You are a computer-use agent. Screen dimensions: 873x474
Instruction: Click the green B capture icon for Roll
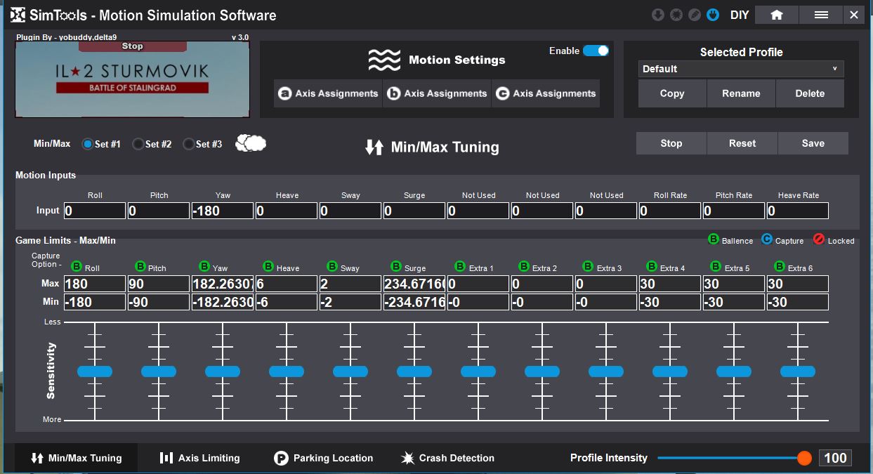77,267
